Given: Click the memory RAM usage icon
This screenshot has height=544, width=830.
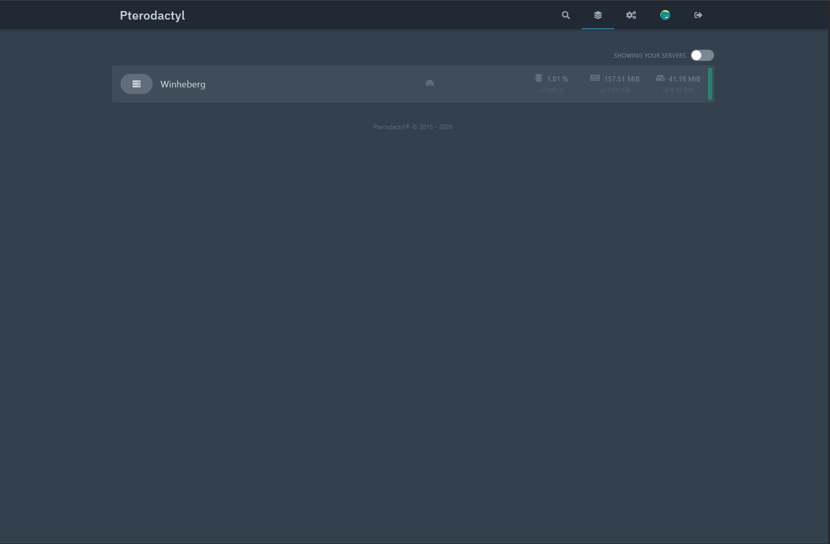Looking at the screenshot, I should (x=595, y=78).
